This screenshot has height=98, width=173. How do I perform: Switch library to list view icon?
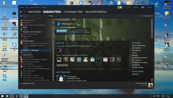pos(149,16)
